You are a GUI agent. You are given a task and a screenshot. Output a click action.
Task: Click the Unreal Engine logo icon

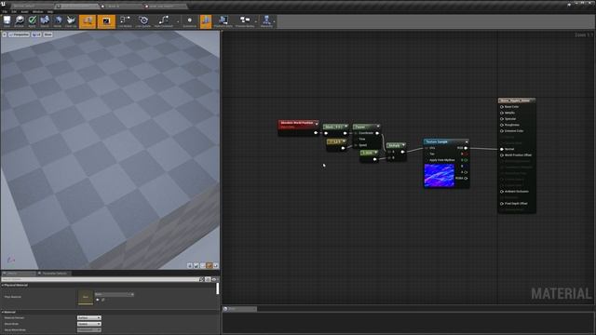coord(3,4)
